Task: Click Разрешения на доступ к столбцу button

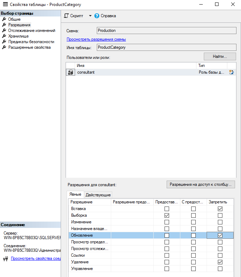Action: pos(201,184)
